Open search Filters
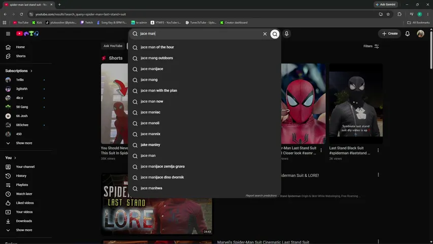 (x=371, y=46)
